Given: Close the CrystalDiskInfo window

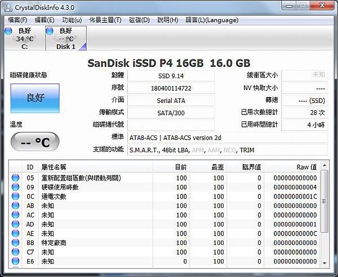Looking at the screenshot, I should (322, 6).
